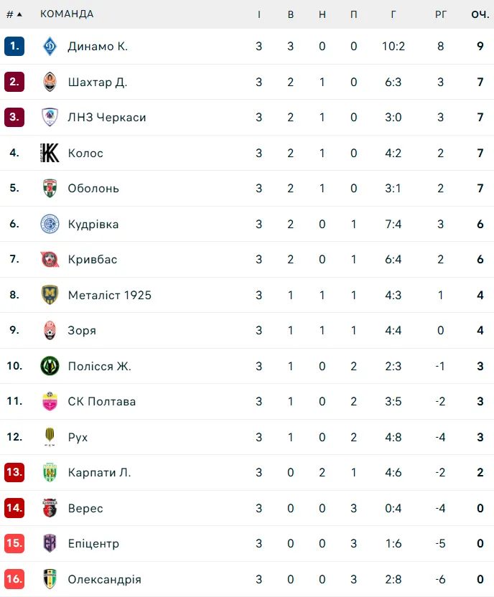
Task: Click the Динамо К. club logo
Action: [x=50, y=46]
